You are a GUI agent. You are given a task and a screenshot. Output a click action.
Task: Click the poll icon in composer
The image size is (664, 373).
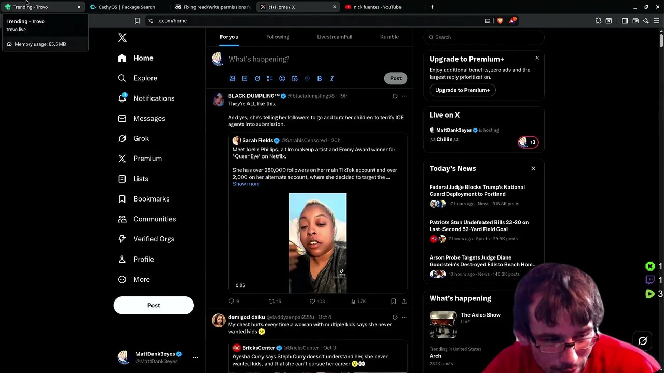270,78
